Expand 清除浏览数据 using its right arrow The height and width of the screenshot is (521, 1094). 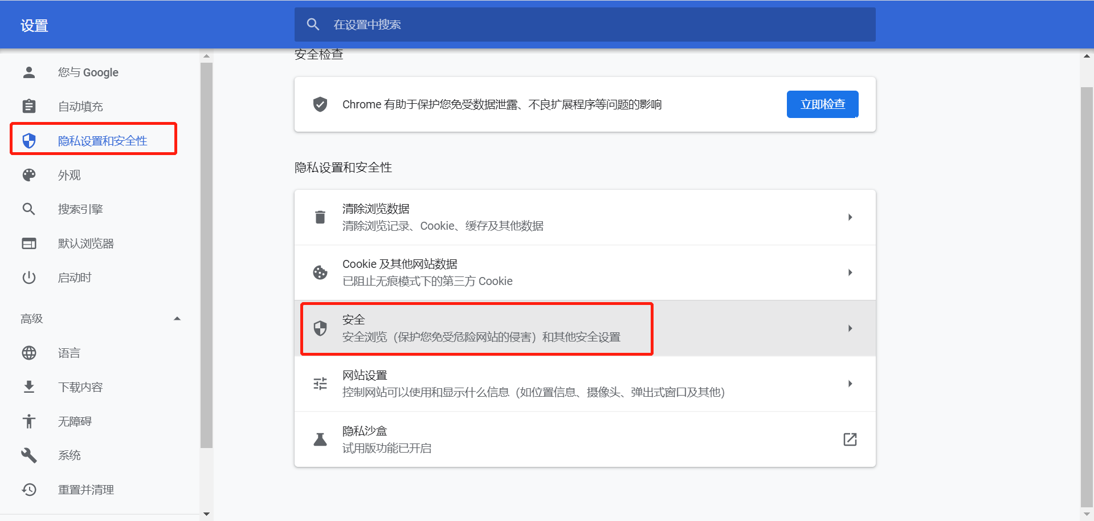coord(850,217)
